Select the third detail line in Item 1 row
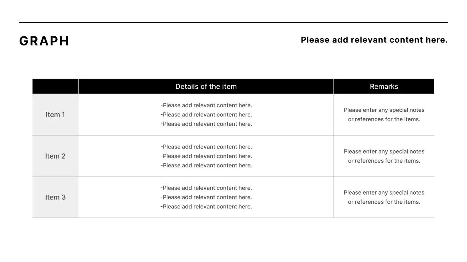 tap(206, 124)
